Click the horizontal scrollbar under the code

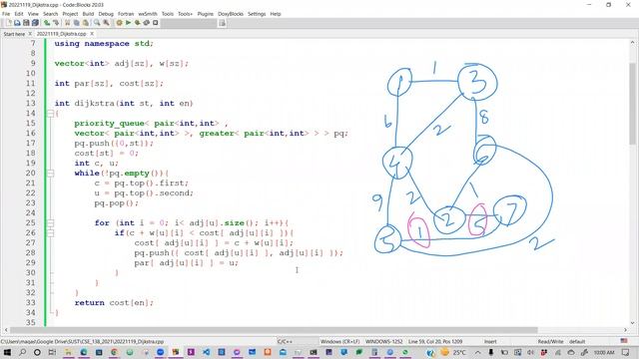pyautogui.click(x=274, y=330)
